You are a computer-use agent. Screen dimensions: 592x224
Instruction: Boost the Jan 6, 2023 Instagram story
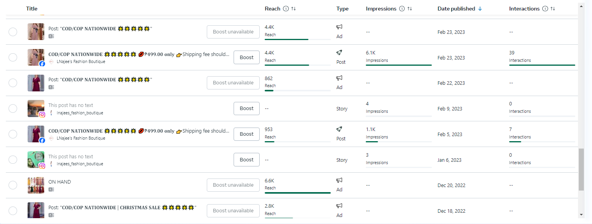246,160
